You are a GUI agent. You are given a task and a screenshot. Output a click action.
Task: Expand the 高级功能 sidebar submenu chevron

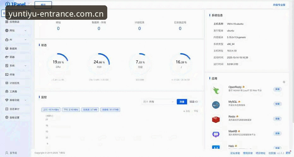pyautogui.click(x=26, y=100)
